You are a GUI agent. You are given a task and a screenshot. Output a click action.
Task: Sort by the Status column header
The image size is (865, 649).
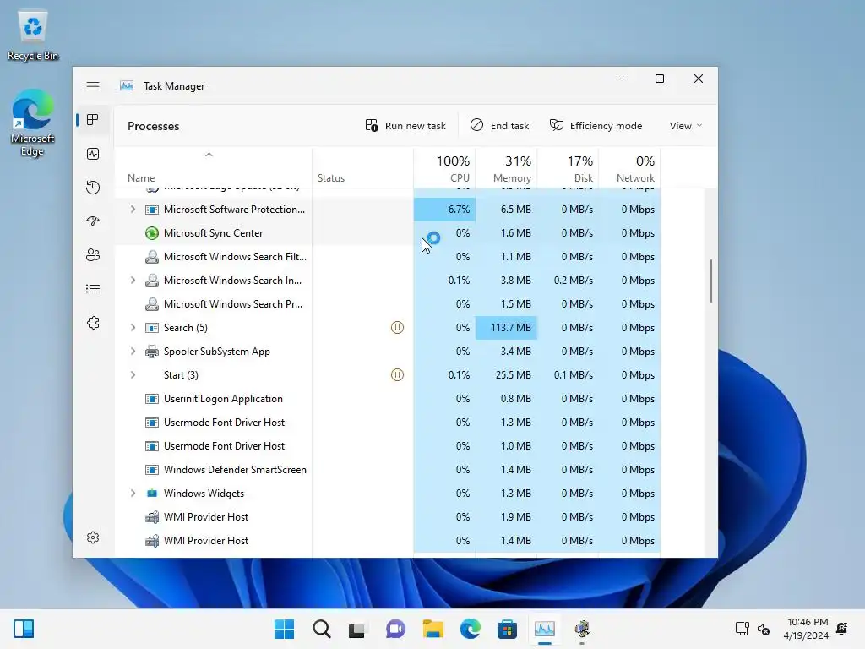[x=362, y=168]
